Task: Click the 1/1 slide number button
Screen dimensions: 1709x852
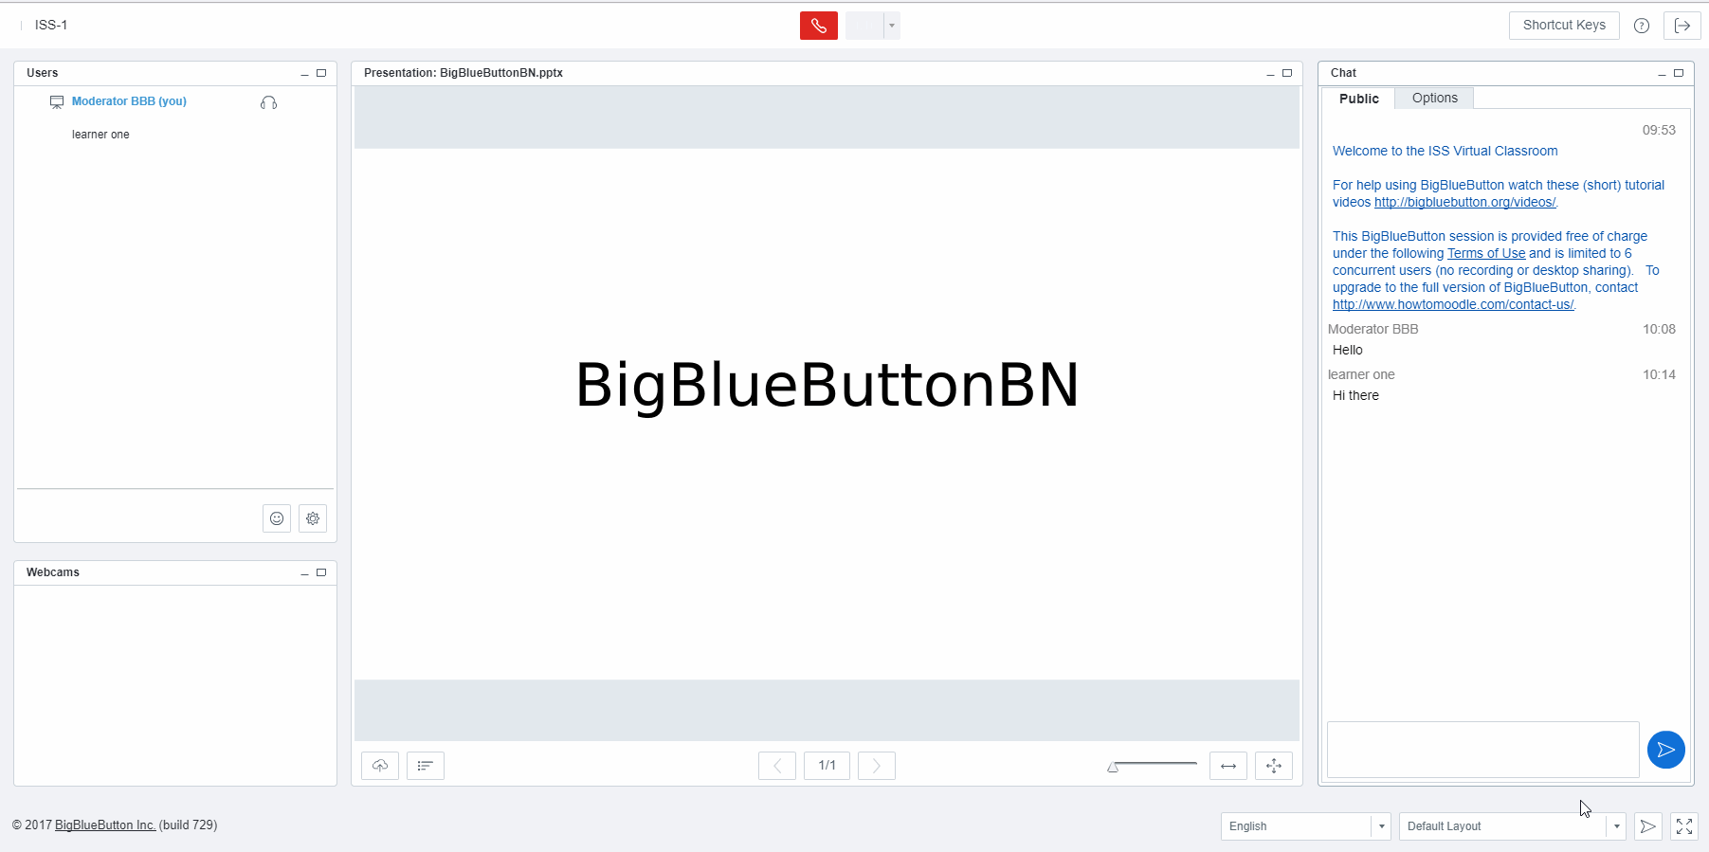Action: pos(827,766)
